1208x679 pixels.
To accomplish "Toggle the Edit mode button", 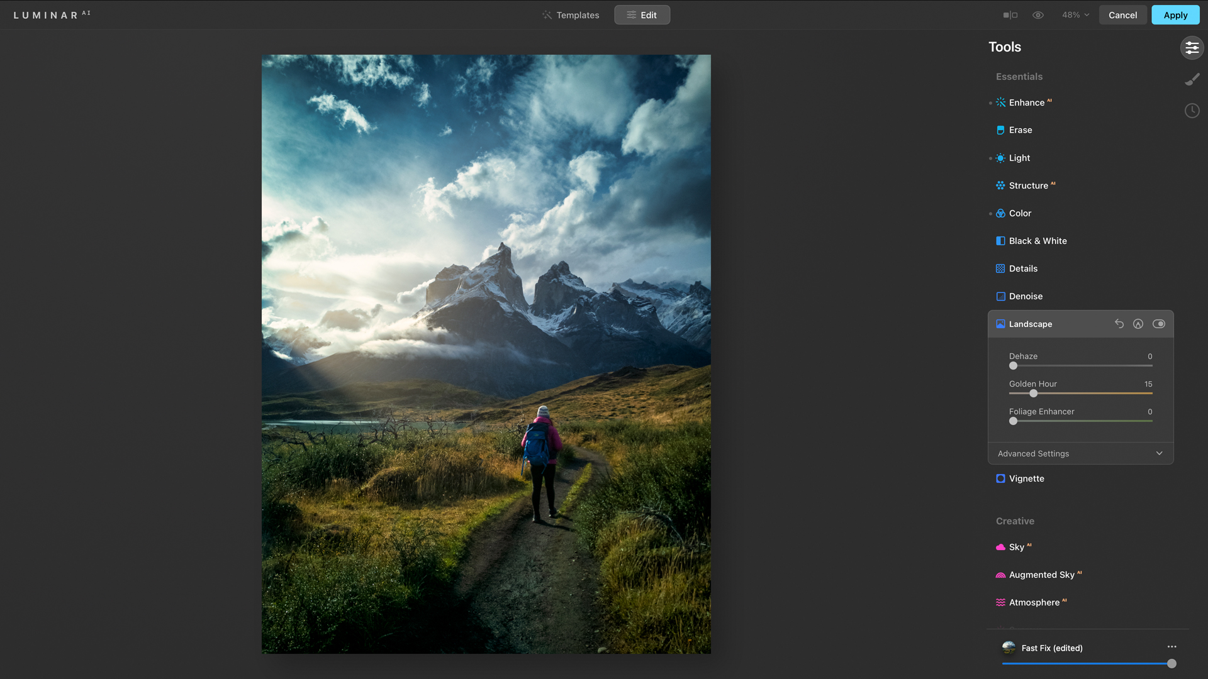I will 642,14.
